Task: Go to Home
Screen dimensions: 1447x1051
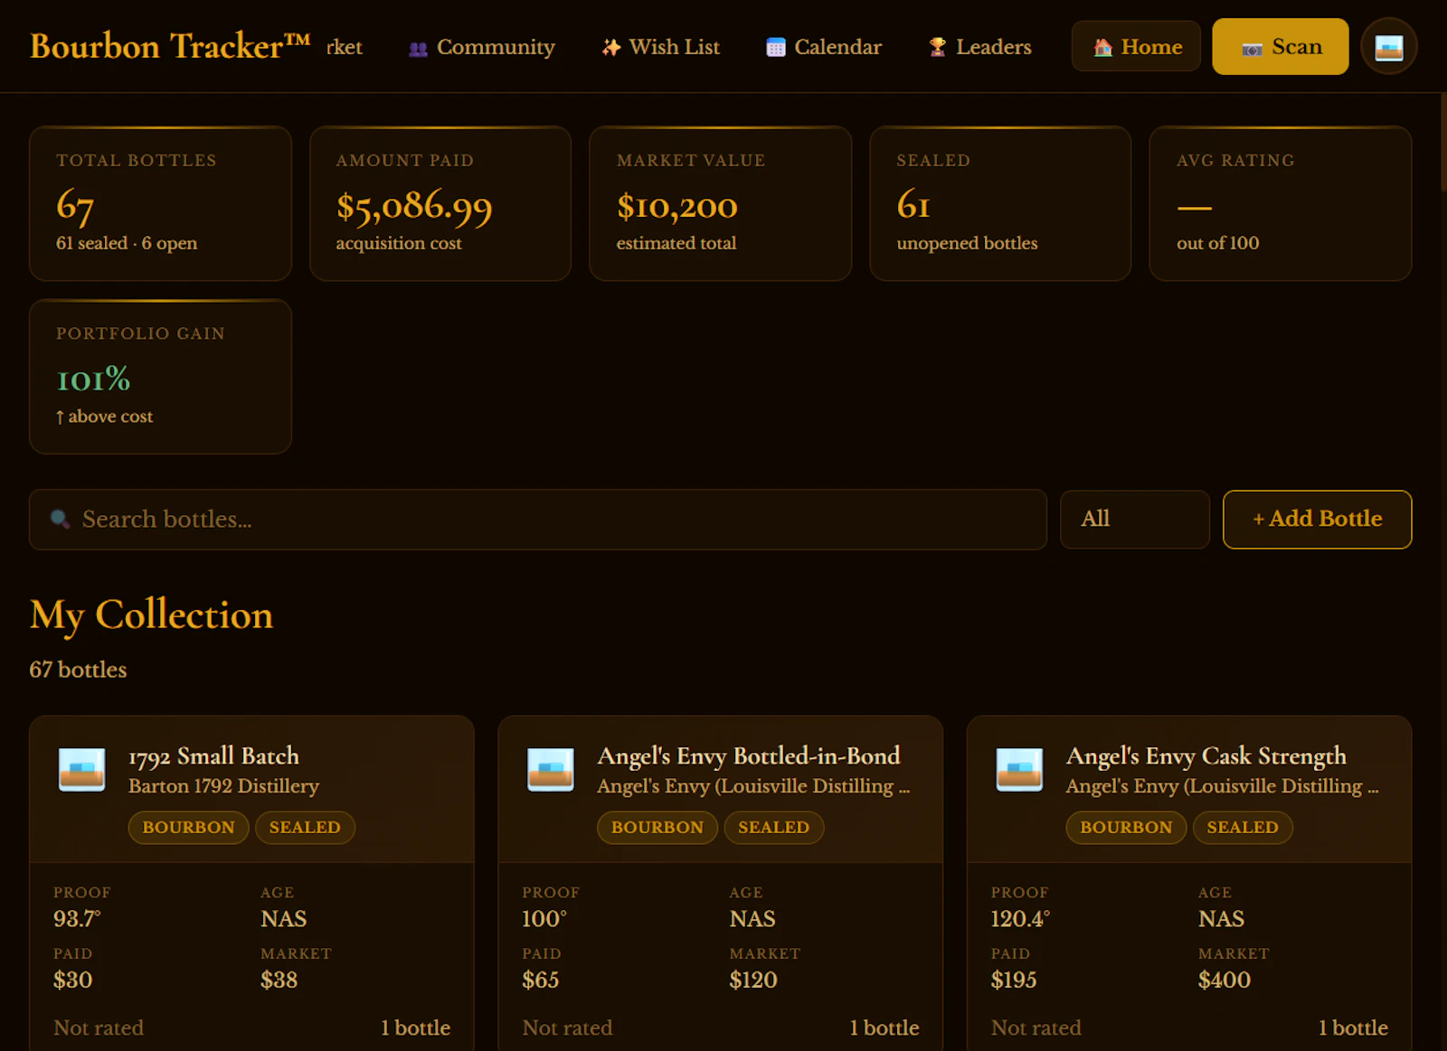Action: click(x=1136, y=47)
